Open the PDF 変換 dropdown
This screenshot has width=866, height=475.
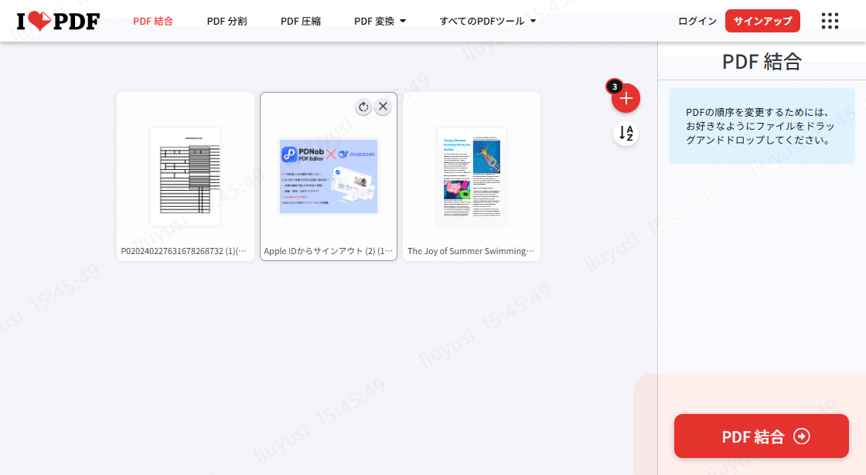point(380,21)
